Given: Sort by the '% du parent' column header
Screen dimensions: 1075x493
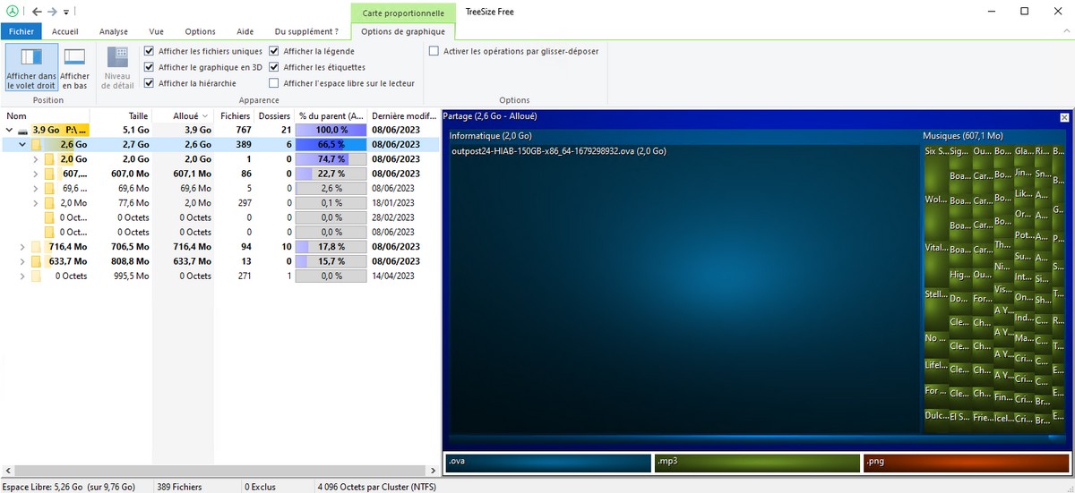Looking at the screenshot, I should 331,116.
